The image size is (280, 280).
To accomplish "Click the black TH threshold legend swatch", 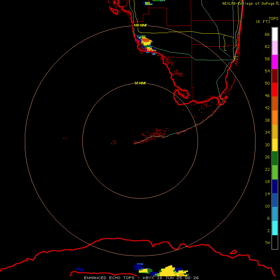I will pos(275,242).
